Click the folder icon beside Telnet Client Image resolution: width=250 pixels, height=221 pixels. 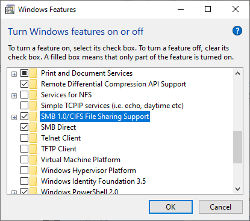(x=34, y=138)
